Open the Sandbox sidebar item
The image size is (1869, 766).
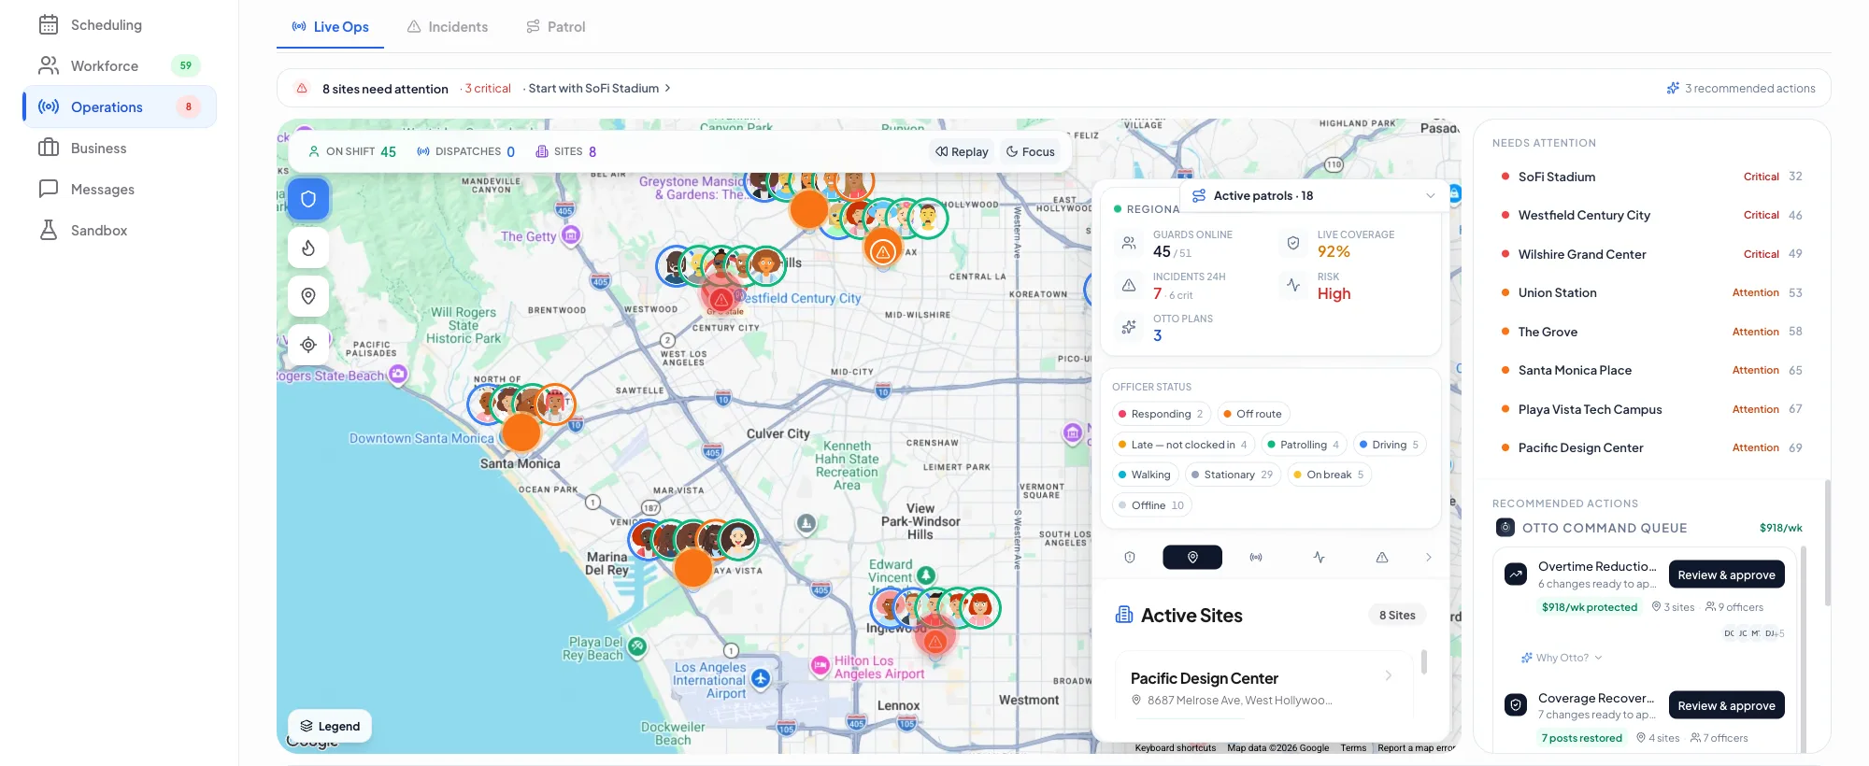(x=120, y=231)
